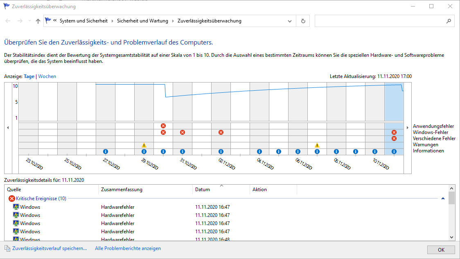This screenshot has height=259, width=460.
Task: Click the information icon for 09.11.2020
Action: point(356,152)
